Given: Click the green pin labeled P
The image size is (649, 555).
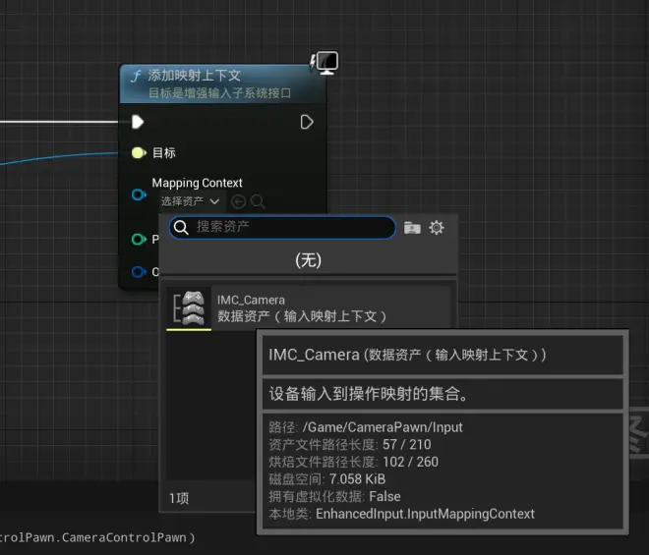Looking at the screenshot, I should 139,239.
